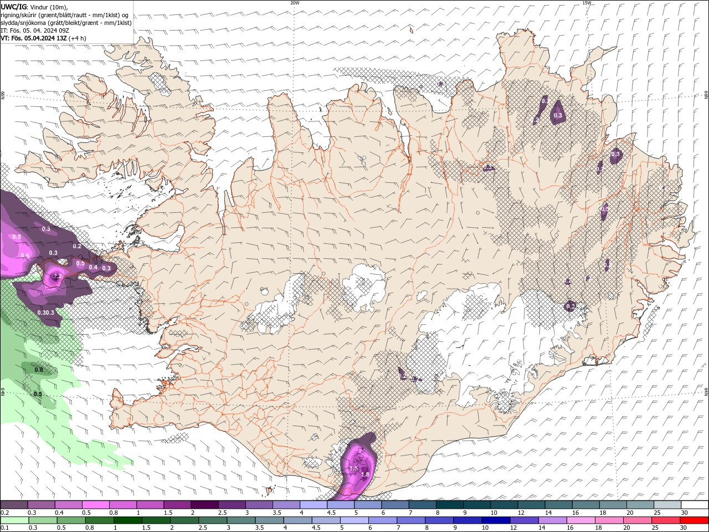Click the '0.2' value in the western purple area

77,246
